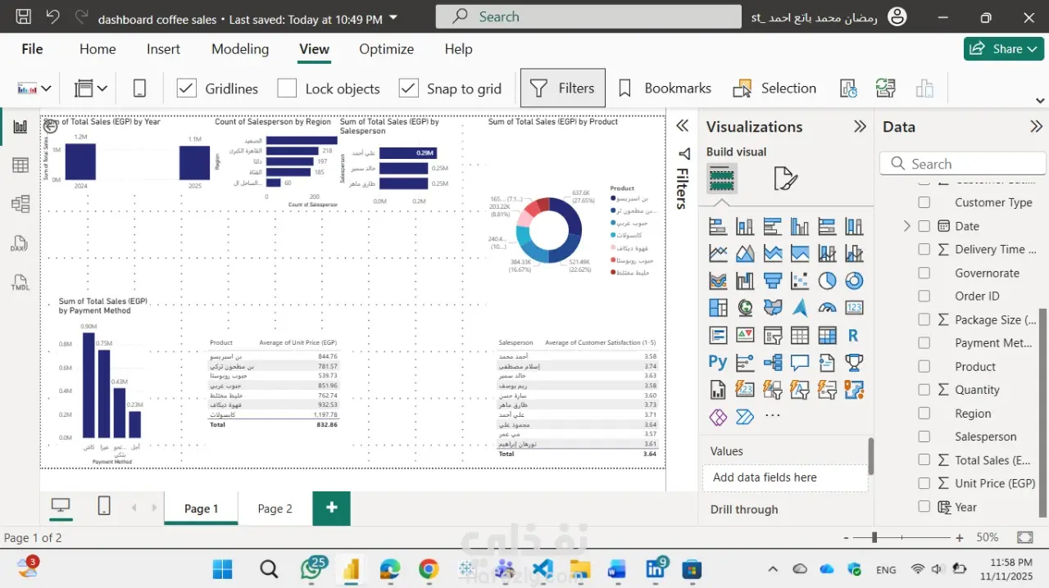Select the R script visual

854,335
